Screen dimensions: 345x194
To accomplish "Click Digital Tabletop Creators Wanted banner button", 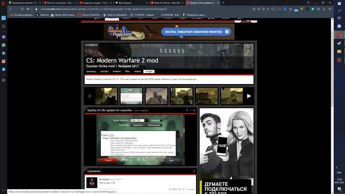I will coord(196,32).
